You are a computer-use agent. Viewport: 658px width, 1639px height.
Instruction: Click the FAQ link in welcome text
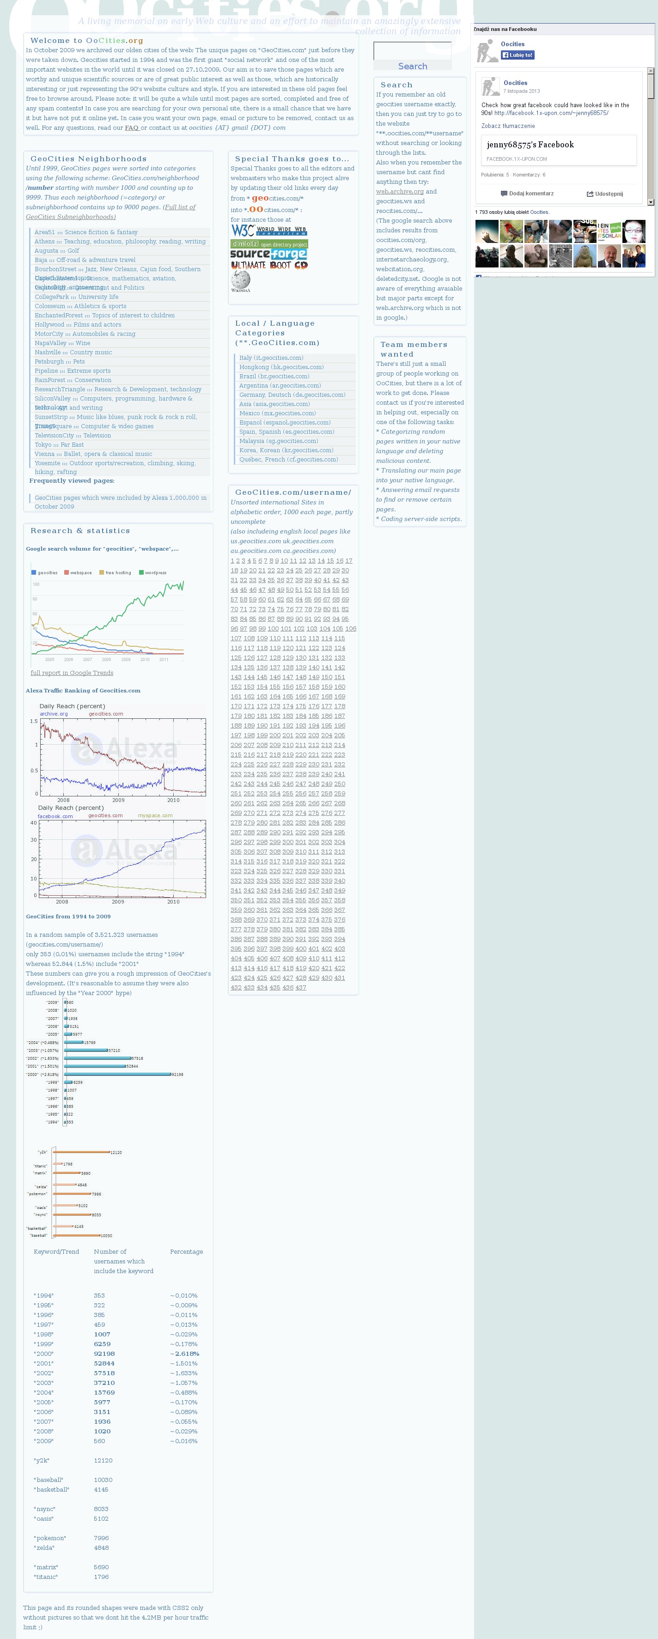pos(132,128)
